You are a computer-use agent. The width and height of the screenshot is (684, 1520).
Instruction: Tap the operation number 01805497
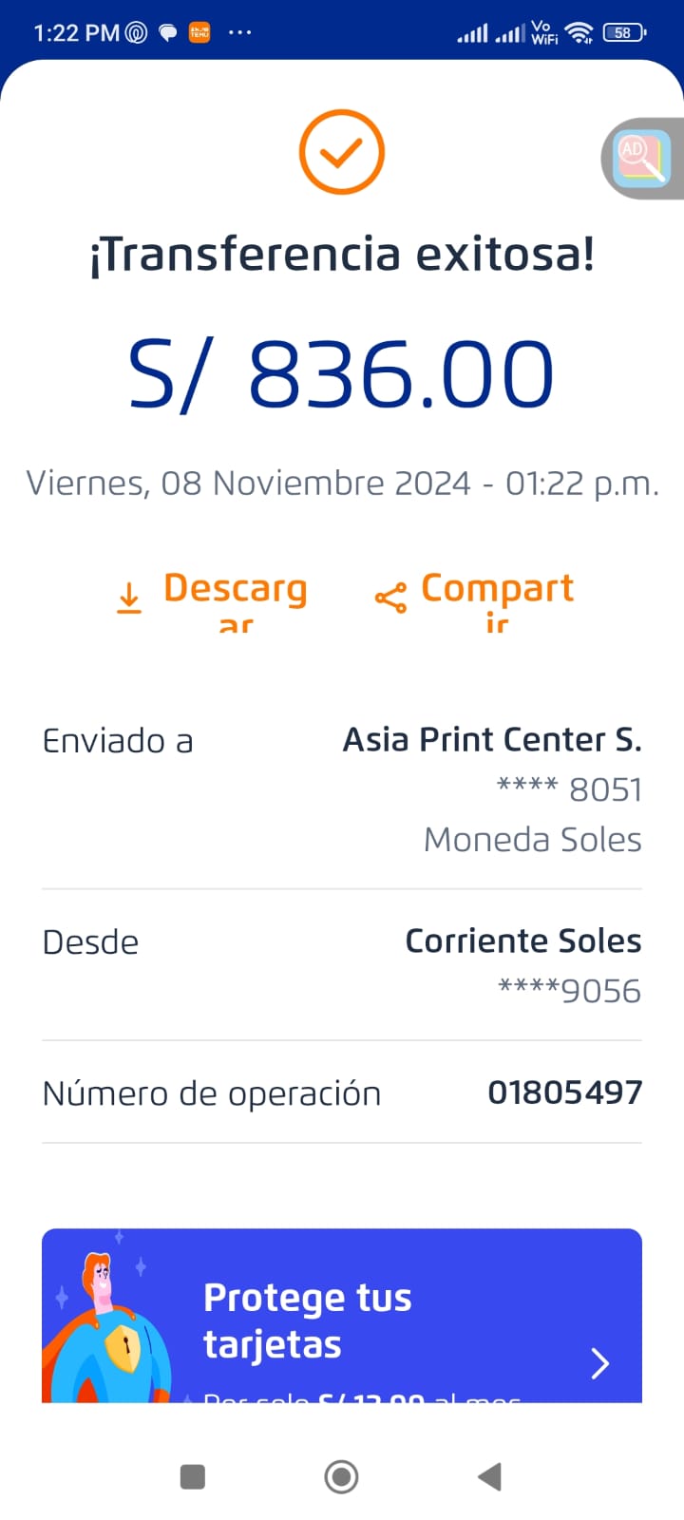pos(564,1092)
